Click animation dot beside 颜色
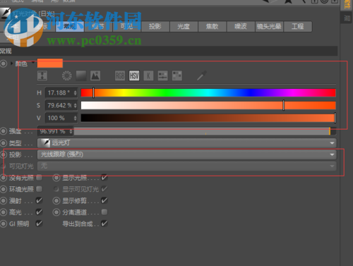The height and width of the screenshot is (266, 353). click(x=4, y=64)
